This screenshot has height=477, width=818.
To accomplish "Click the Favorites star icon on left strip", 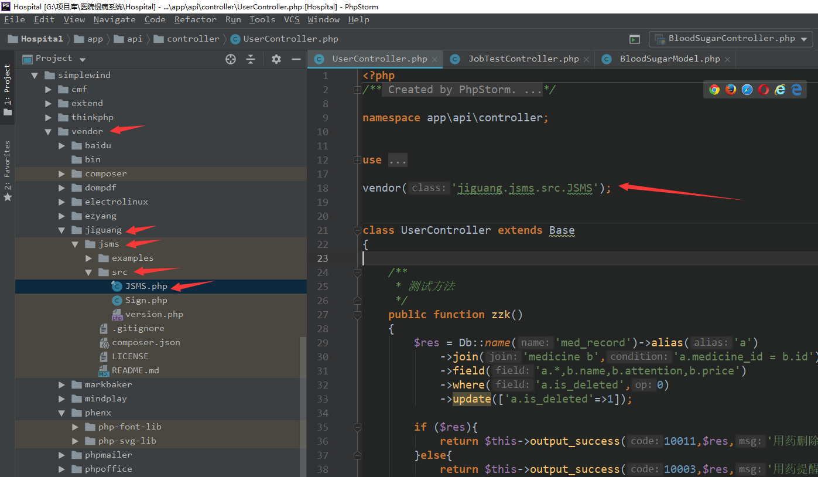I will [x=8, y=197].
